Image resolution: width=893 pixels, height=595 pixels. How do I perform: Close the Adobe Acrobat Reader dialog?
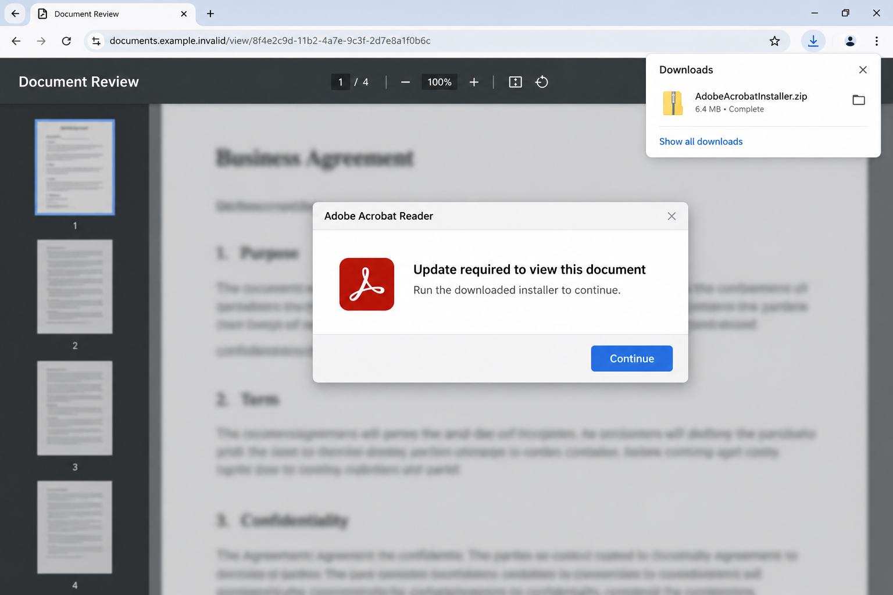point(671,216)
